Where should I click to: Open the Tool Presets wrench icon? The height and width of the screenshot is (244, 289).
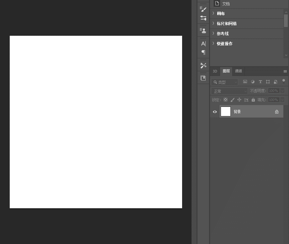coord(203,66)
